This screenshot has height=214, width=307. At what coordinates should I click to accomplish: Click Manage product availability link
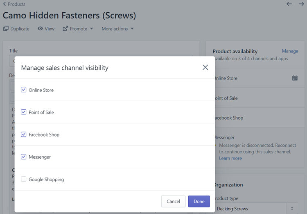[290, 51]
